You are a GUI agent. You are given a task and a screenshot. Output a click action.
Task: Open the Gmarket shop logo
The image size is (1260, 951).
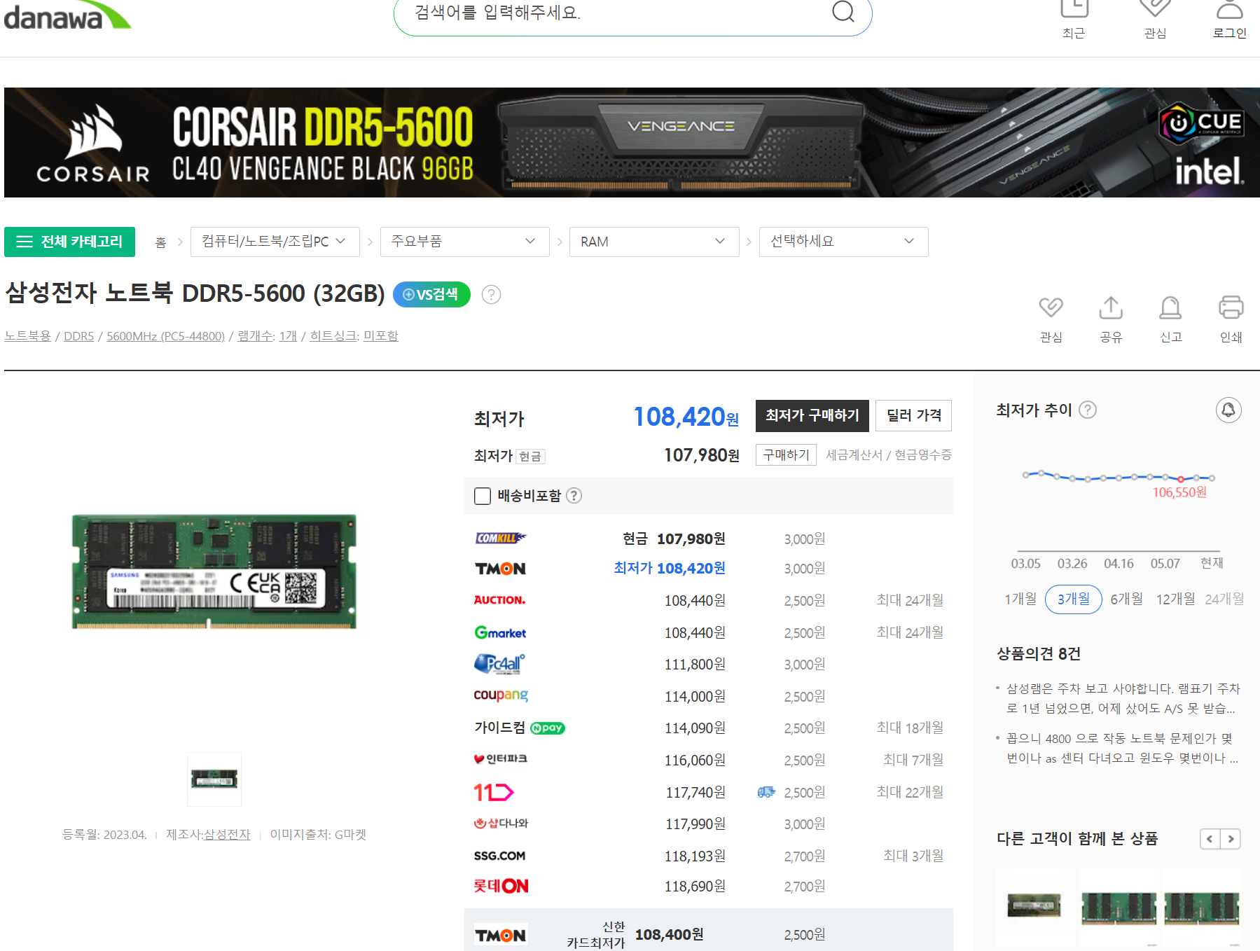point(500,632)
